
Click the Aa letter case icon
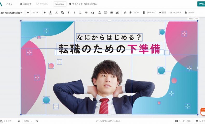(x=92, y=13)
